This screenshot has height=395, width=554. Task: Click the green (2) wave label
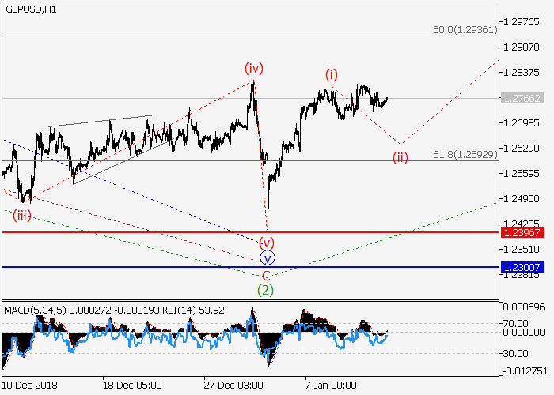(267, 290)
